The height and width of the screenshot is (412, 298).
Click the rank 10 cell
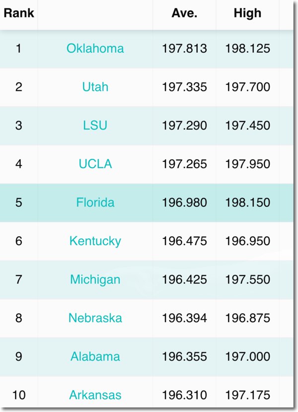click(19, 395)
